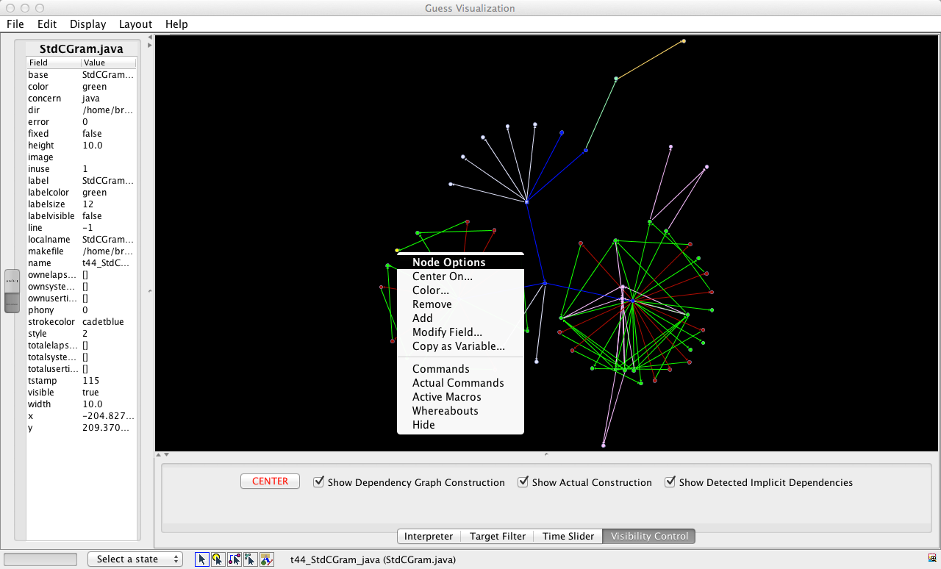
Task: Choose the node selection pointer tool
Action: [218, 559]
